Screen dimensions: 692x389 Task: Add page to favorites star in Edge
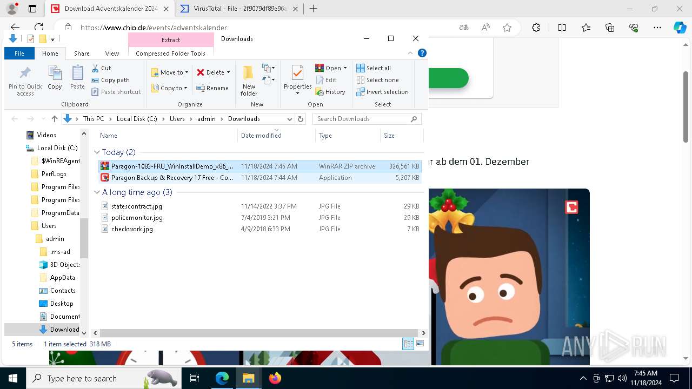pos(507,28)
